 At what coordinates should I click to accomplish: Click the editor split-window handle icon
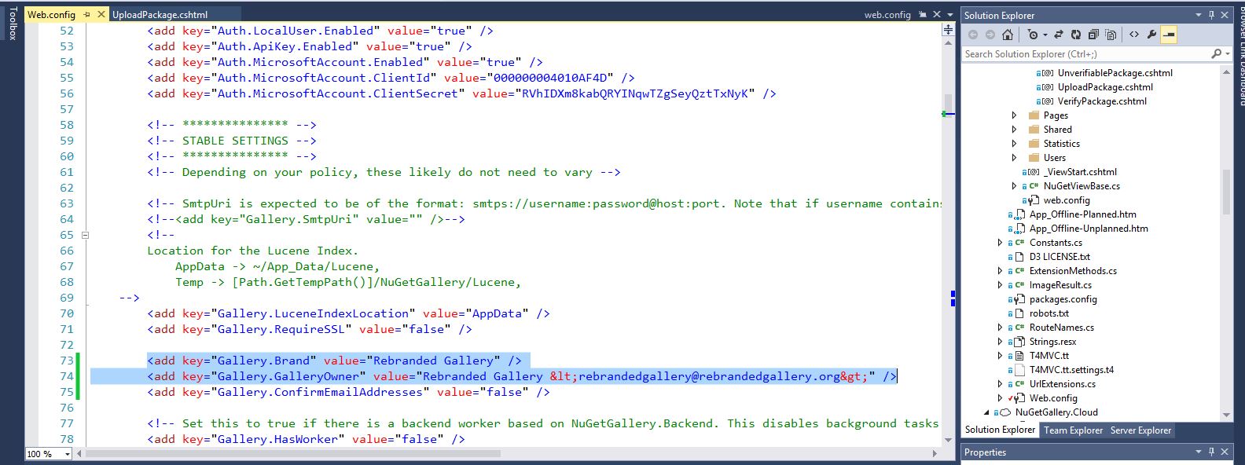(x=949, y=30)
